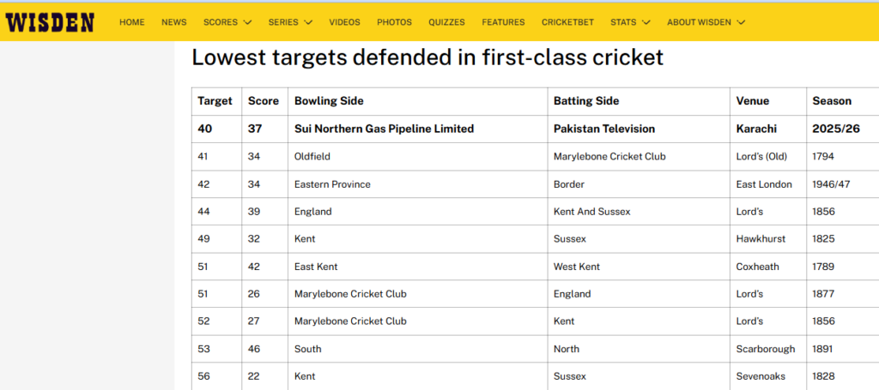
Task: Click the Bowling Side column header
Action: coord(329,101)
